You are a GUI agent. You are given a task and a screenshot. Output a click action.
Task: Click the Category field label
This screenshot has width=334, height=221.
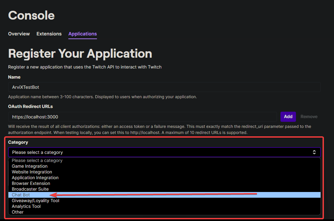pyautogui.click(x=18, y=142)
